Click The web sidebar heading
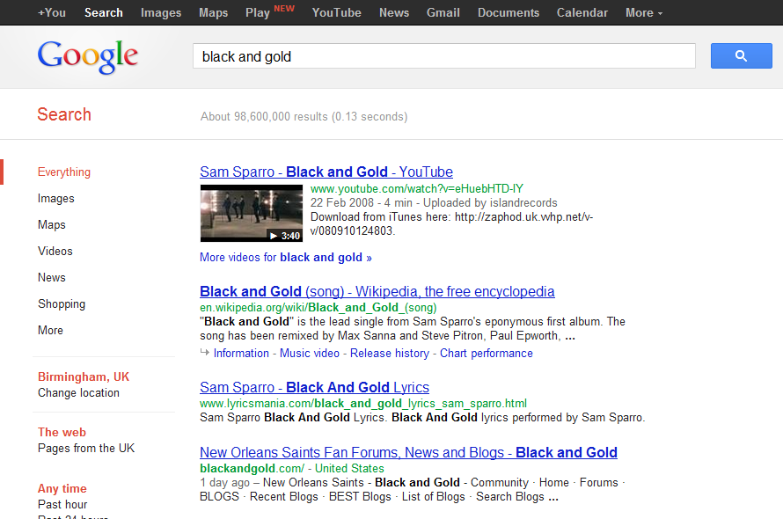 tap(62, 432)
